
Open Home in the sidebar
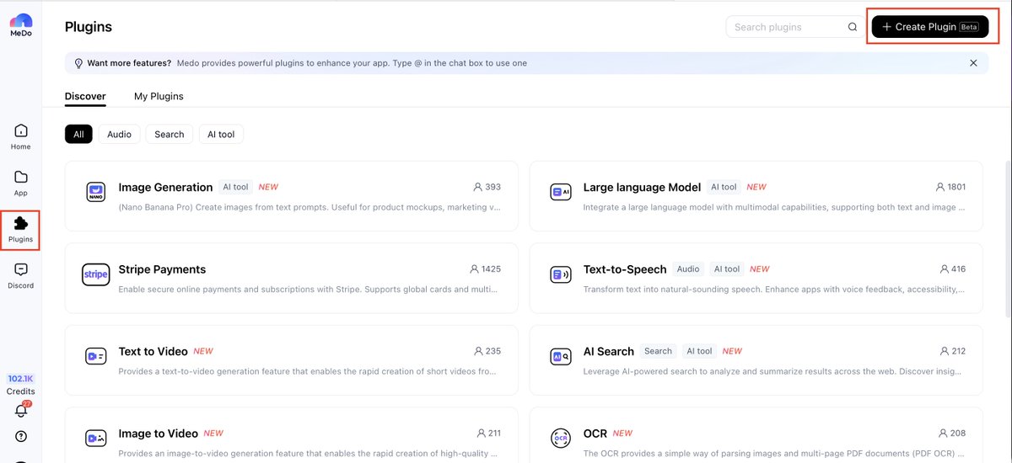point(21,136)
